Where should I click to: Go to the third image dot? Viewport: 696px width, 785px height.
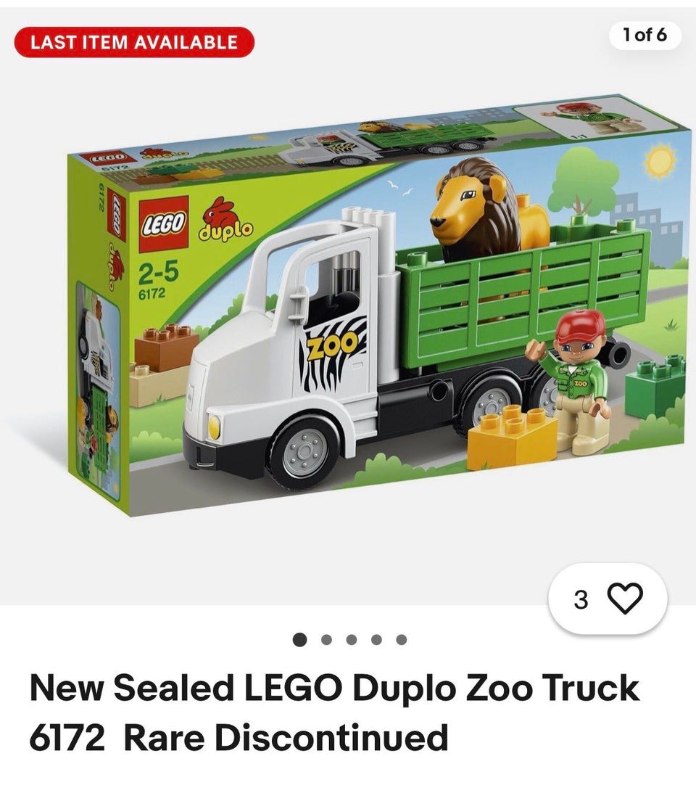coord(352,639)
